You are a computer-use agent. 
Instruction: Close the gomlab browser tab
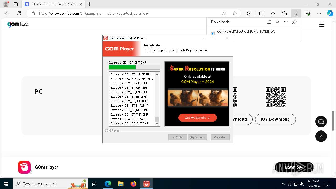point(81,4)
